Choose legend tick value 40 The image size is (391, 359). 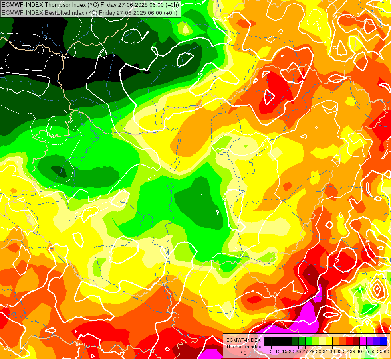(x=360, y=351)
